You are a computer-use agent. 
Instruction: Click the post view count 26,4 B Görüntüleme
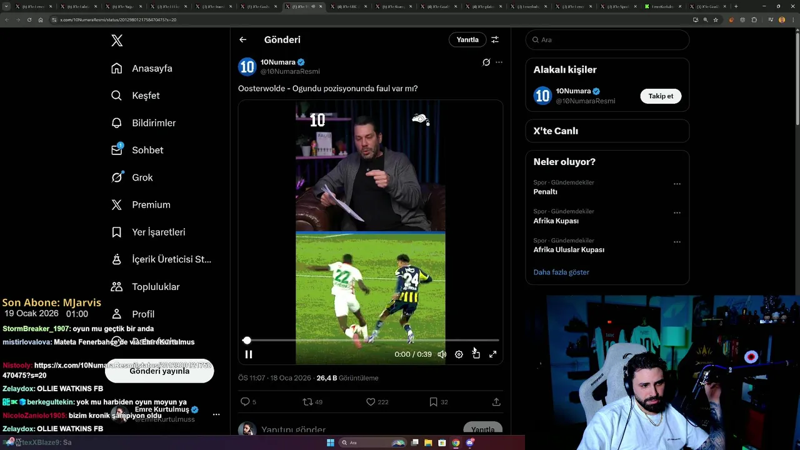click(x=347, y=378)
